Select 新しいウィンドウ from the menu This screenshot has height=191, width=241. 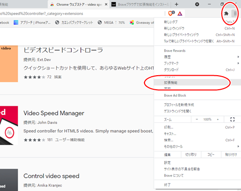pyautogui.click(x=197, y=29)
